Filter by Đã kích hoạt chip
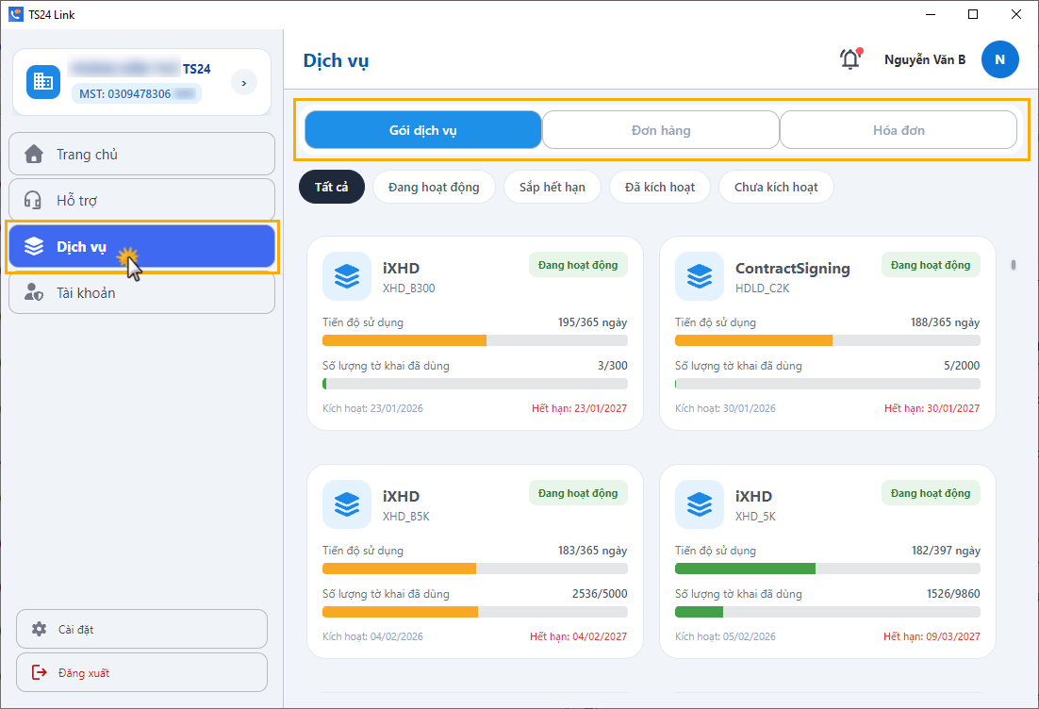 point(660,187)
